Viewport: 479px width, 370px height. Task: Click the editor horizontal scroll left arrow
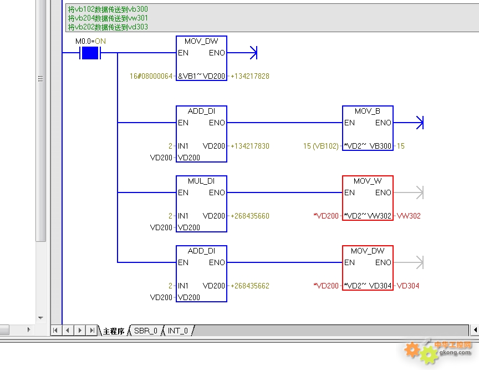475,330
